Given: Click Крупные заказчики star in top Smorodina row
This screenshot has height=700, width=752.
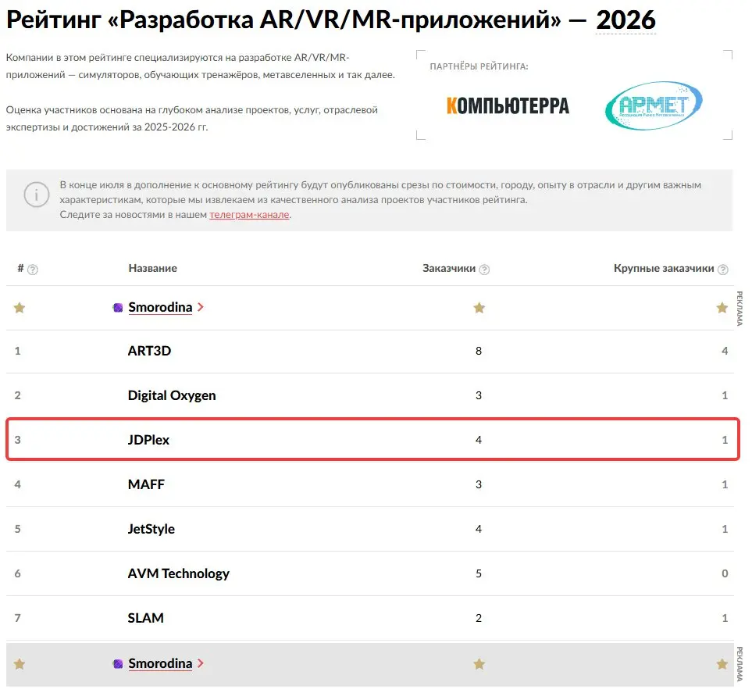Looking at the screenshot, I should click(722, 308).
